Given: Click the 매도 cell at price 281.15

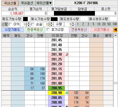Looking at the screenshot, I should pos(18,69).
